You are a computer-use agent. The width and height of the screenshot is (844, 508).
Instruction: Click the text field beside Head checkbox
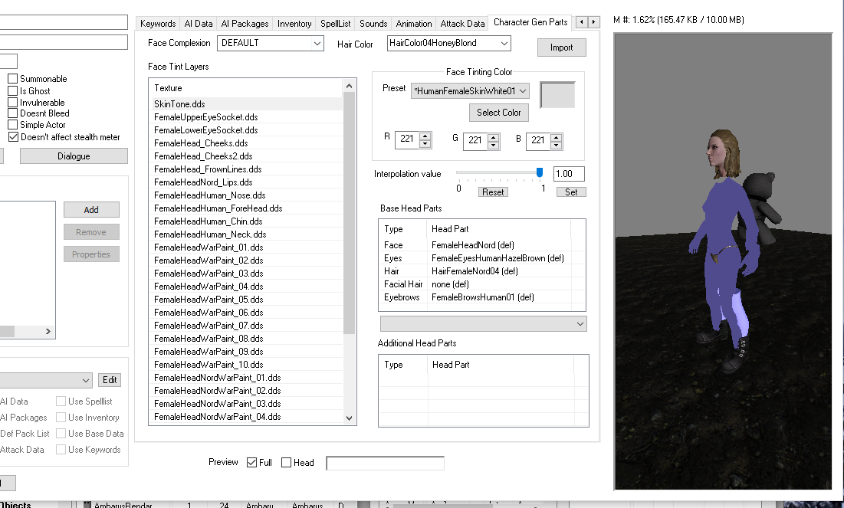pyautogui.click(x=386, y=463)
